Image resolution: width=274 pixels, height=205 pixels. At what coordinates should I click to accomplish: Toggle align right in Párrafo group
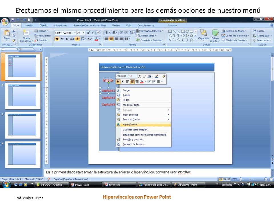116,39
